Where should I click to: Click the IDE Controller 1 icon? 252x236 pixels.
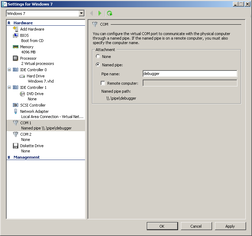[16, 87]
